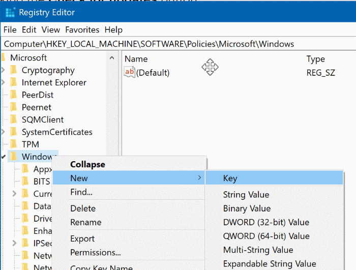This screenshot has height=270, width=356.
Task: Click the Drive… subkey folder icon
Action: point(25,219)
